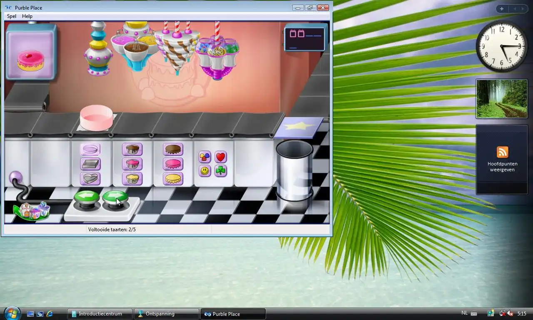Apply the chocolate brown icing
The width and height of the screenshot is (533, 320).
pos(173,149)
